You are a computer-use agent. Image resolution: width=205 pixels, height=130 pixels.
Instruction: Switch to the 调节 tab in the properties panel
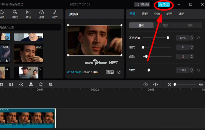(181, 14)
